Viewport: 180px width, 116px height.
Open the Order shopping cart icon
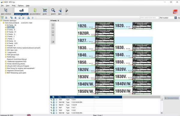click(x=45, y=11)
